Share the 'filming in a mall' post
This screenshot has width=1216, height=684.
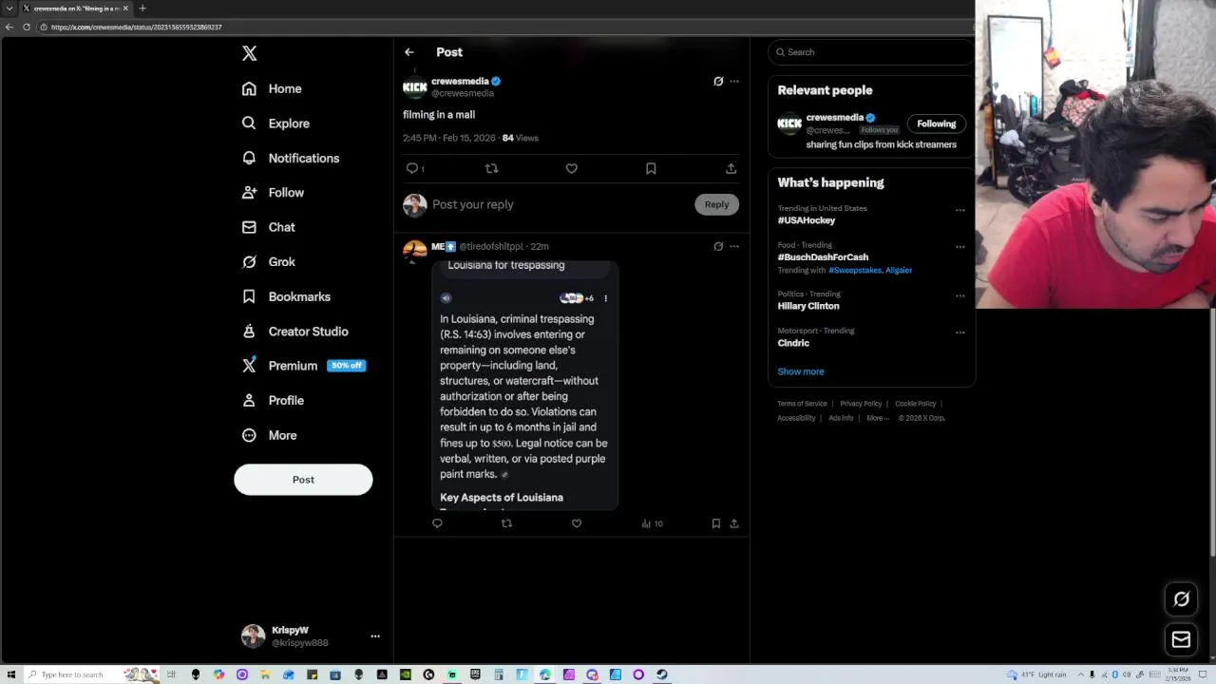click(731, 168)
